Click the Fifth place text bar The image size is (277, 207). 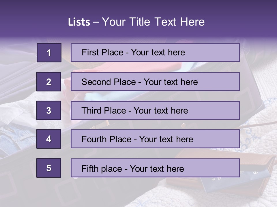point(155,168)
